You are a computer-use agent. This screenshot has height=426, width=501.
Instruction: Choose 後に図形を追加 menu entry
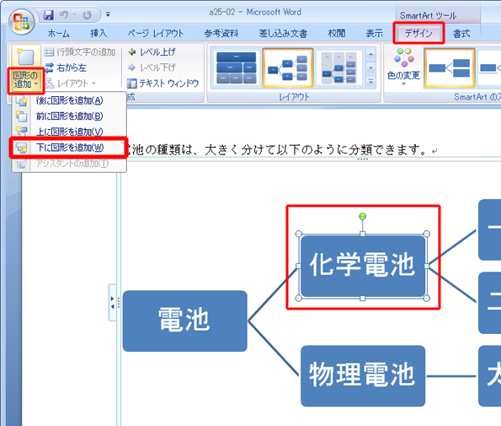tap(69, 100)
